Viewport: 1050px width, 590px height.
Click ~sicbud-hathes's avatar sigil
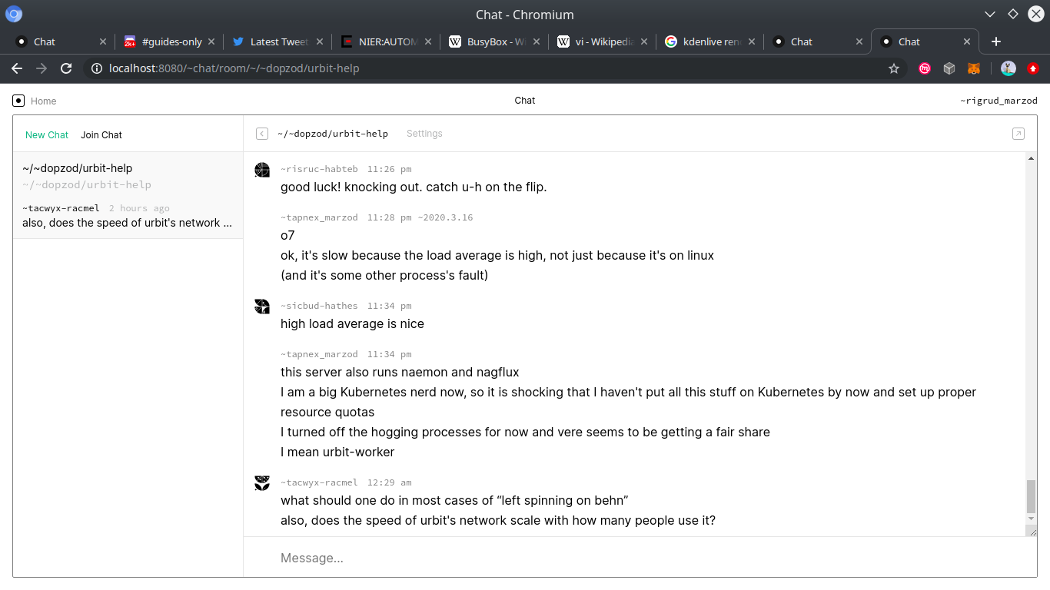point(262,307)
